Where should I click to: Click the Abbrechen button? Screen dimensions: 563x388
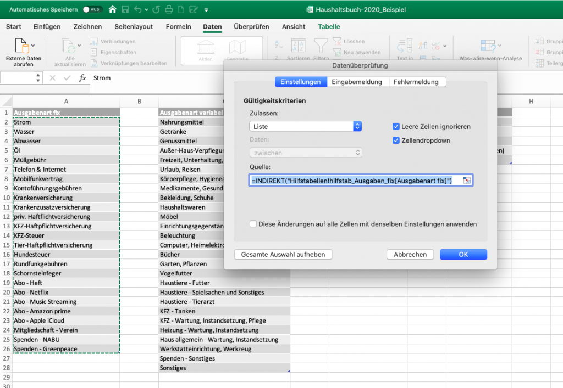point(410,254)
